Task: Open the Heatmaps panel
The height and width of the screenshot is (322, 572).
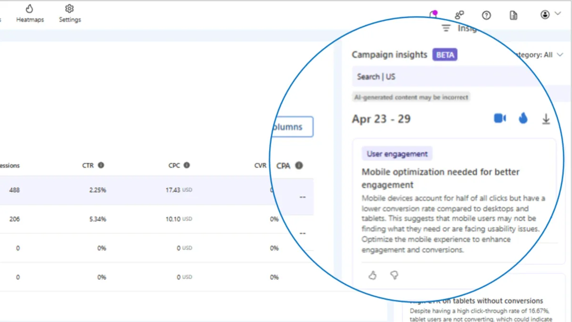Action: (x=30, y=13)
